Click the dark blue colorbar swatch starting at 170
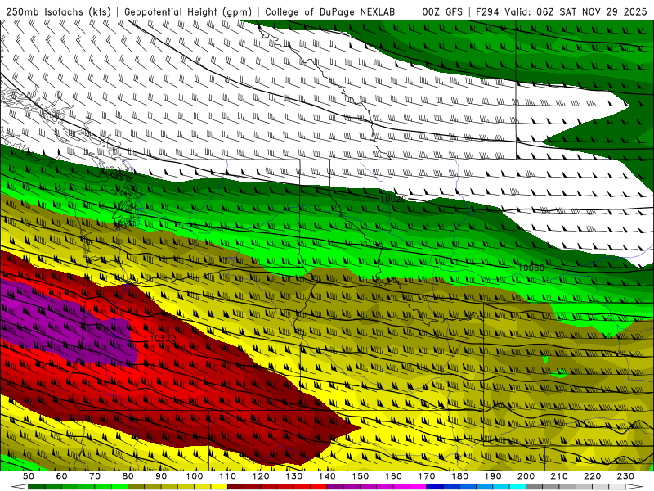Viewport: 654px width, 491px height. [435, 487]
